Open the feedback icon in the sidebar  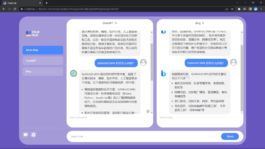pyautogui.click(x=26, y=135)
